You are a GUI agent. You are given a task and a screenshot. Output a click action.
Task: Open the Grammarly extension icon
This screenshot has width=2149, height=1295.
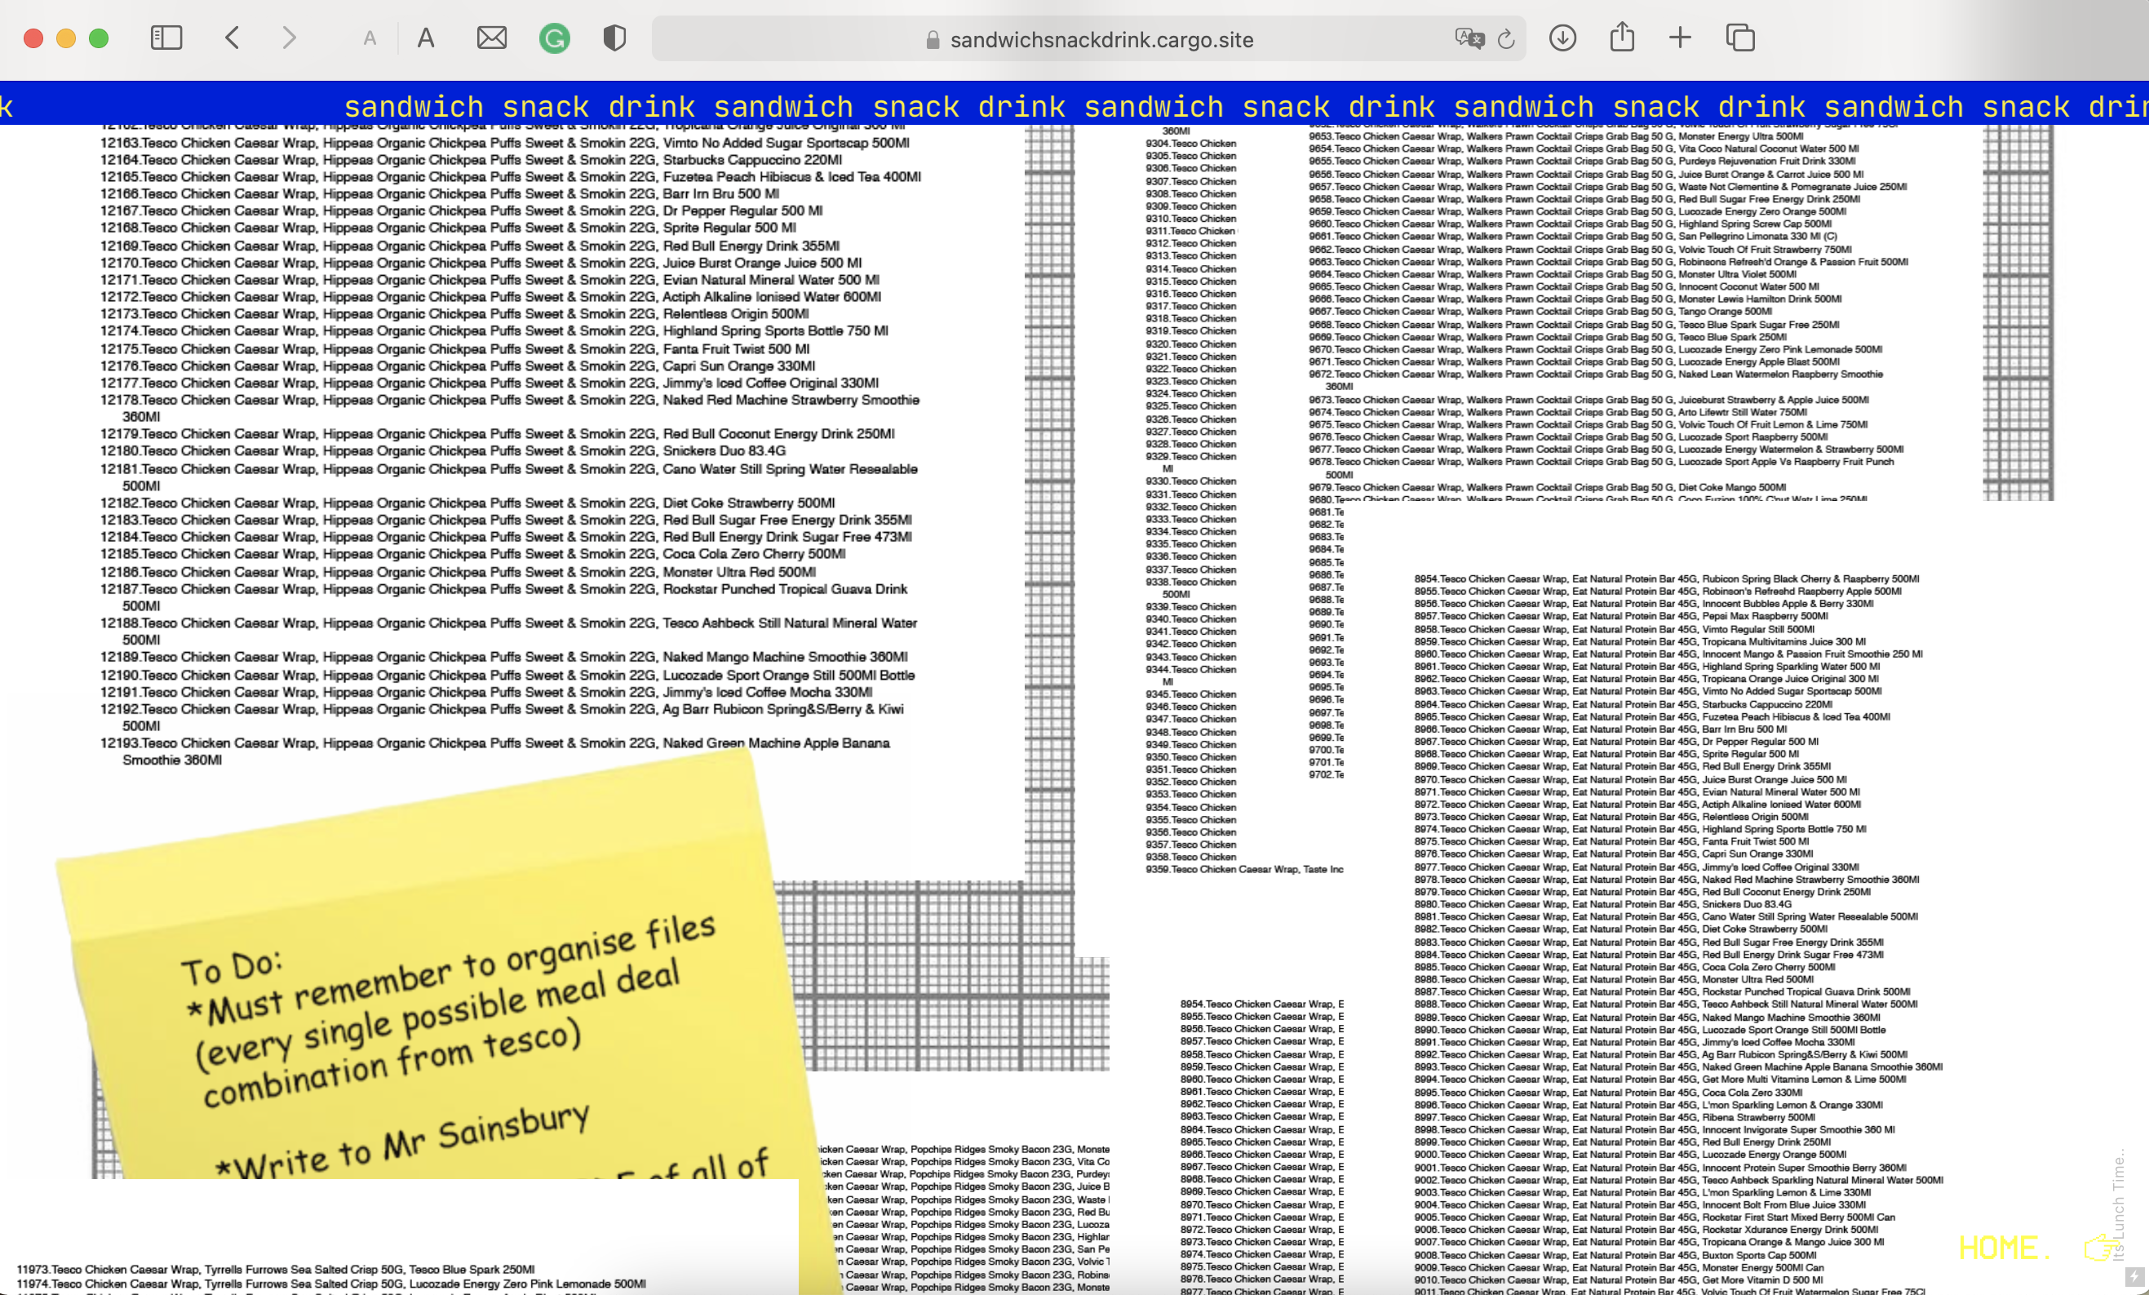(554, 38)
